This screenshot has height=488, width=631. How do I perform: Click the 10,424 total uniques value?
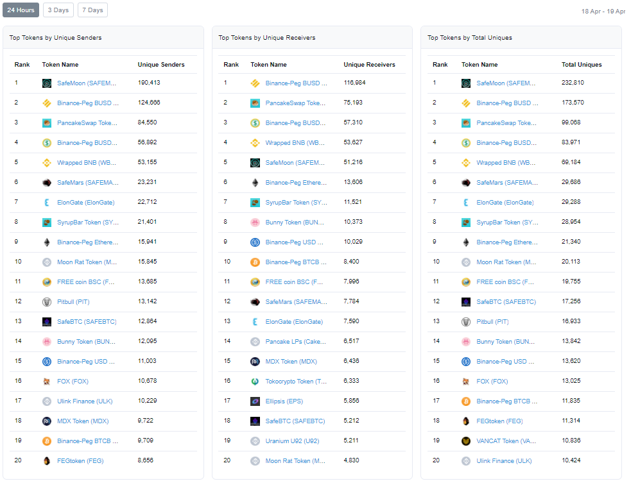(x=571, y=460)
